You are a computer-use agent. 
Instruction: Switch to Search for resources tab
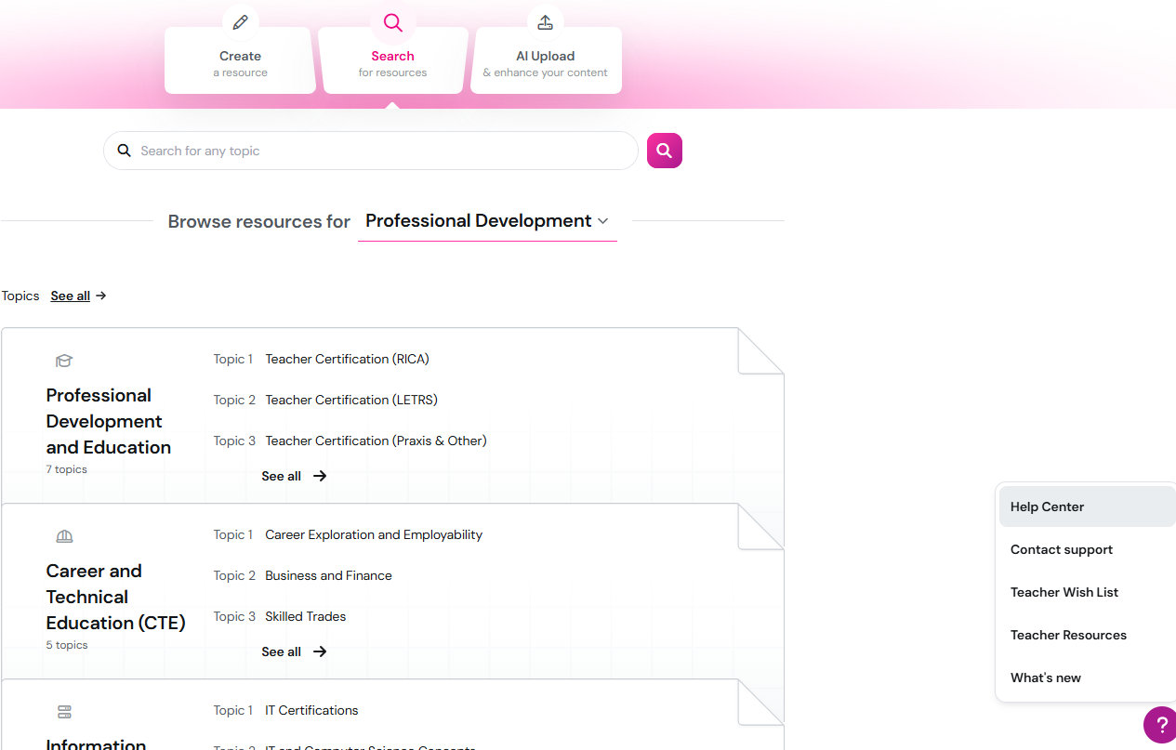[393, 60]
